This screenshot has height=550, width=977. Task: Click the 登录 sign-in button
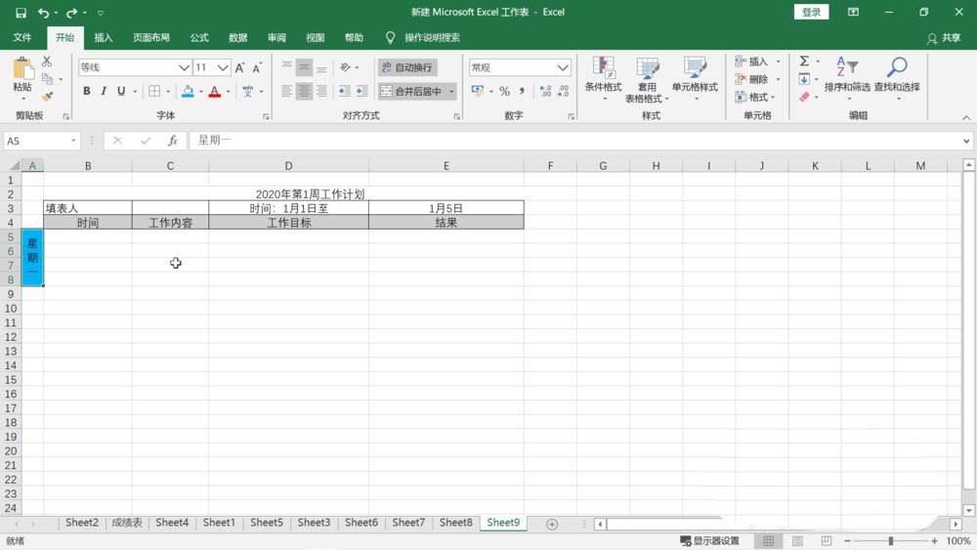[811, 12]
